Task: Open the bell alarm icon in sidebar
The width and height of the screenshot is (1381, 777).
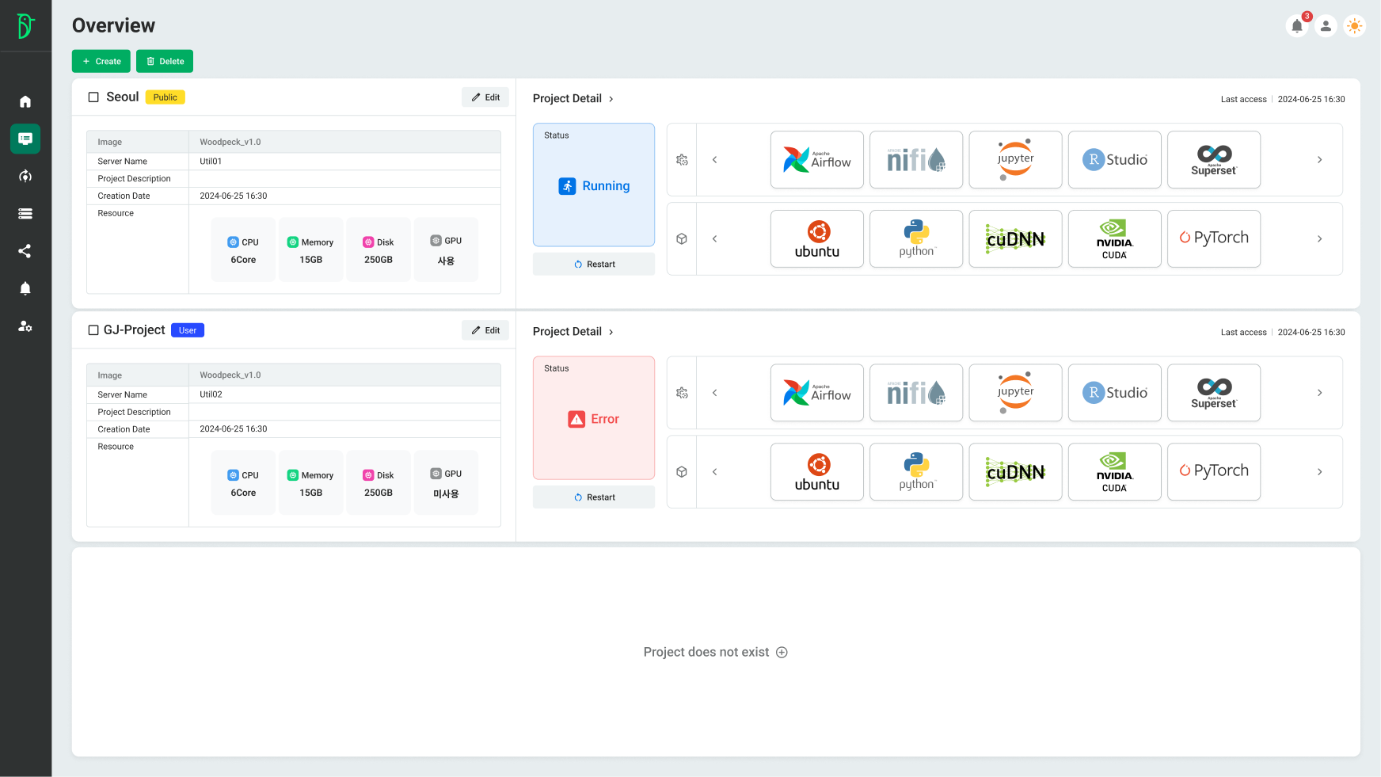Action: pyautogui.click(x=25, y=288)
